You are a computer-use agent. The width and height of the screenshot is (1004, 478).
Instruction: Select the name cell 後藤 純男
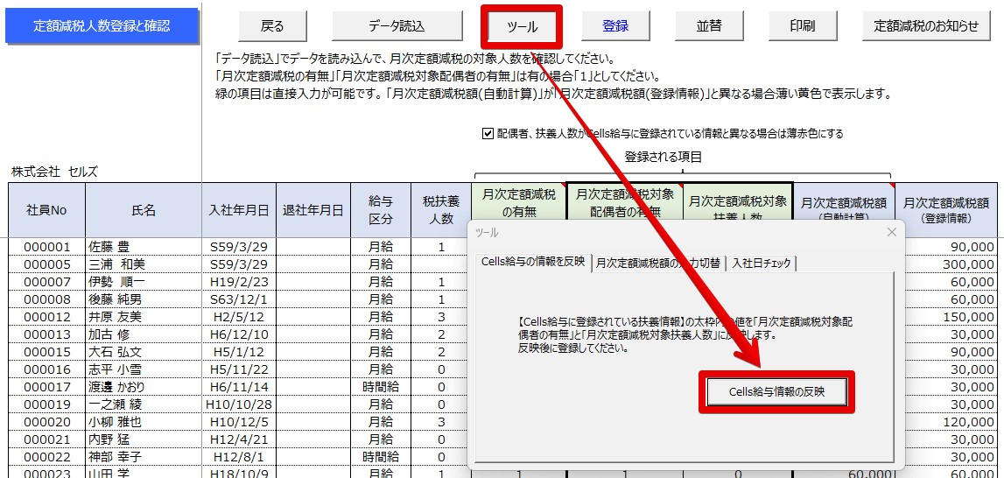coord(144,299)
